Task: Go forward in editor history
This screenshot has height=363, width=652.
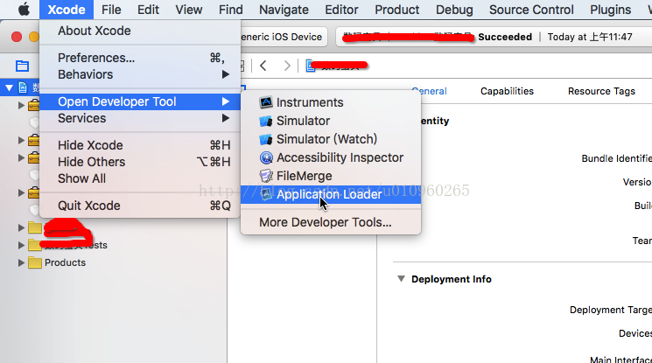Action: pos(287,66)
